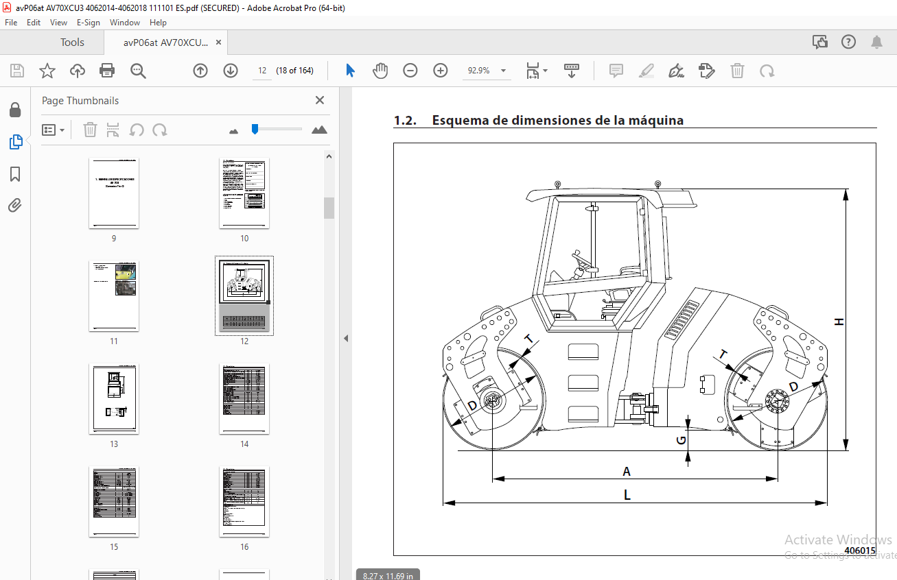Select page 11 thumbnail
Screen dimensions: 897x580
tap(114, 295)
